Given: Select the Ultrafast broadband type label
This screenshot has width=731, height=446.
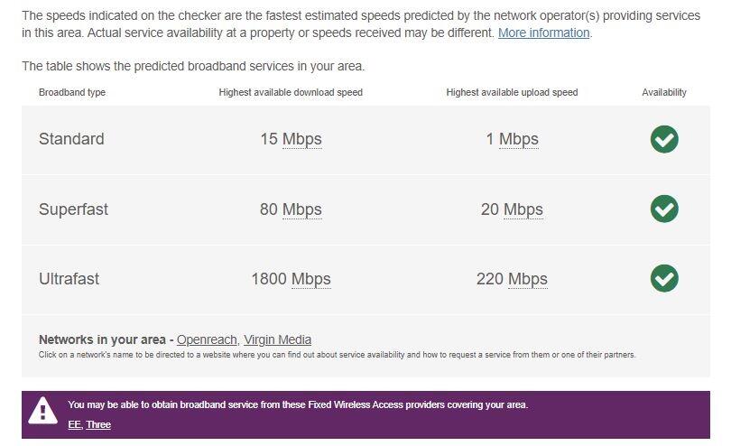Looking at the screenshot, I should click(69, 279).
